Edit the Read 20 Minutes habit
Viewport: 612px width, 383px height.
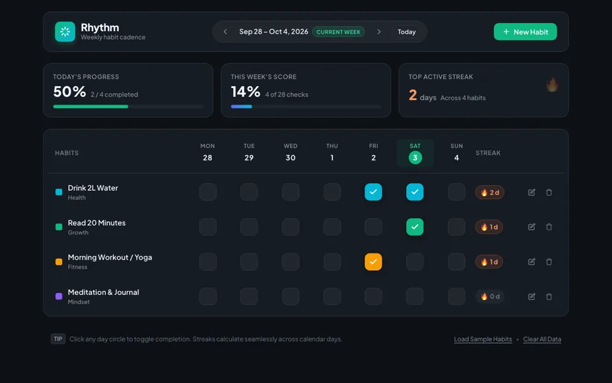[x=532, y=227]
